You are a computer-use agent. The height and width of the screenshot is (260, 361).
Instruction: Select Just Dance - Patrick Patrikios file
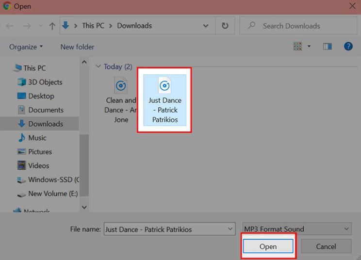coord(165,100)
